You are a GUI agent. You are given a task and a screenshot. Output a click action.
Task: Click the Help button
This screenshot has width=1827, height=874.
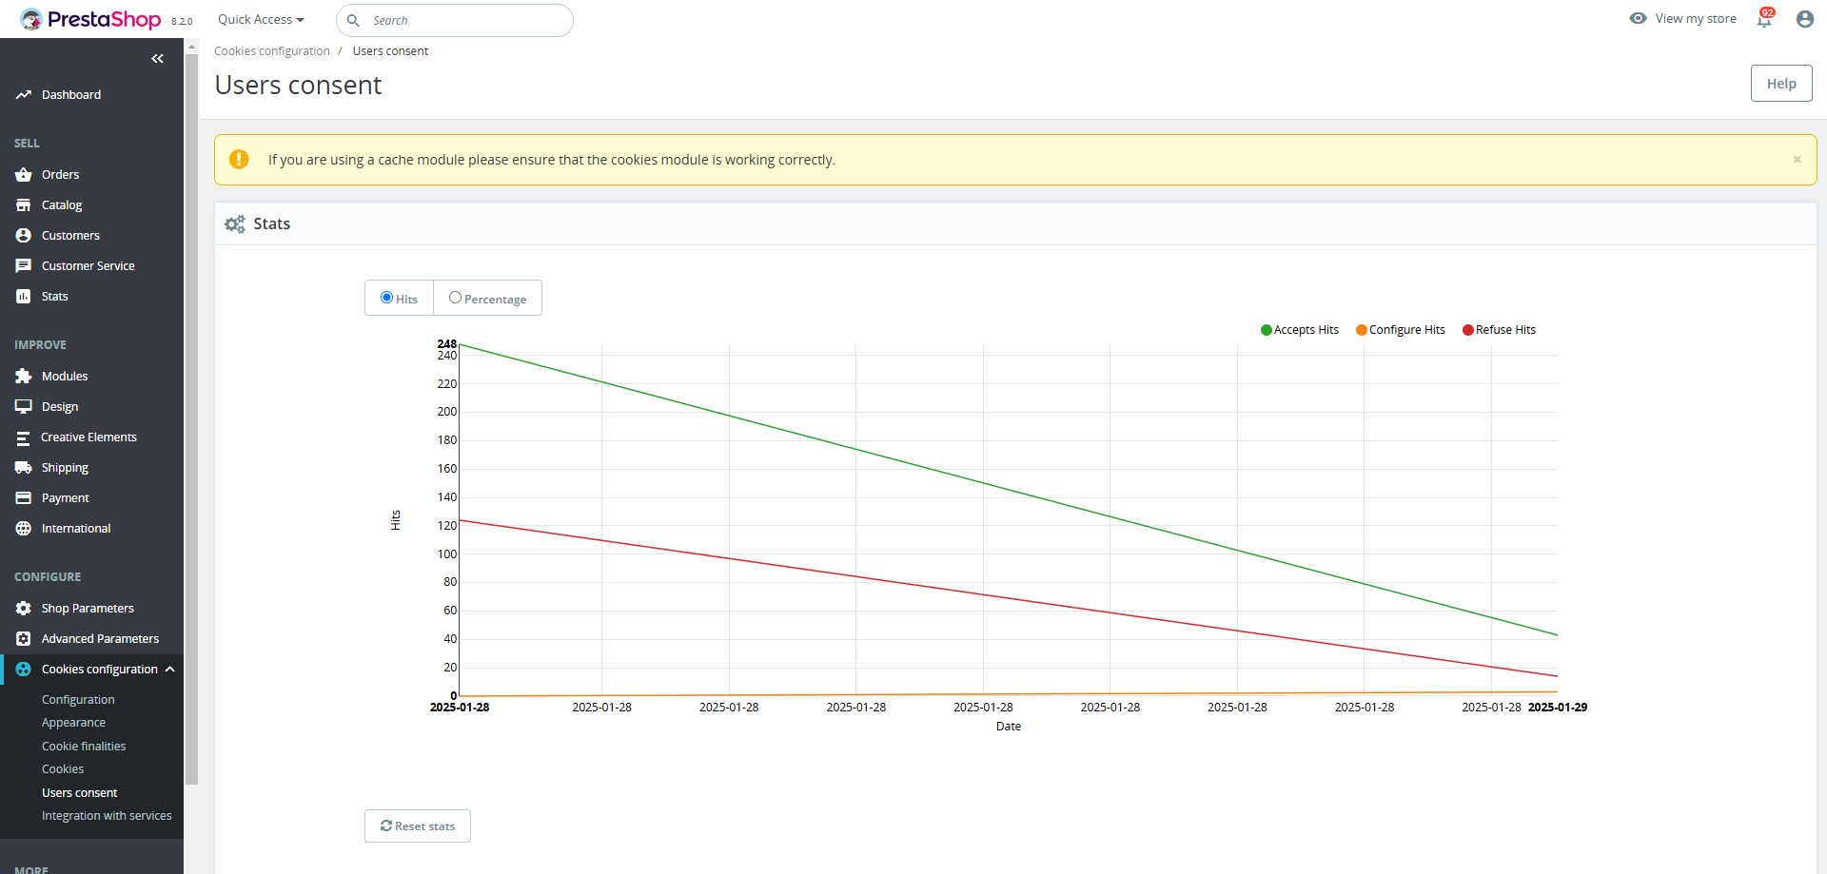pos(1780,84)
